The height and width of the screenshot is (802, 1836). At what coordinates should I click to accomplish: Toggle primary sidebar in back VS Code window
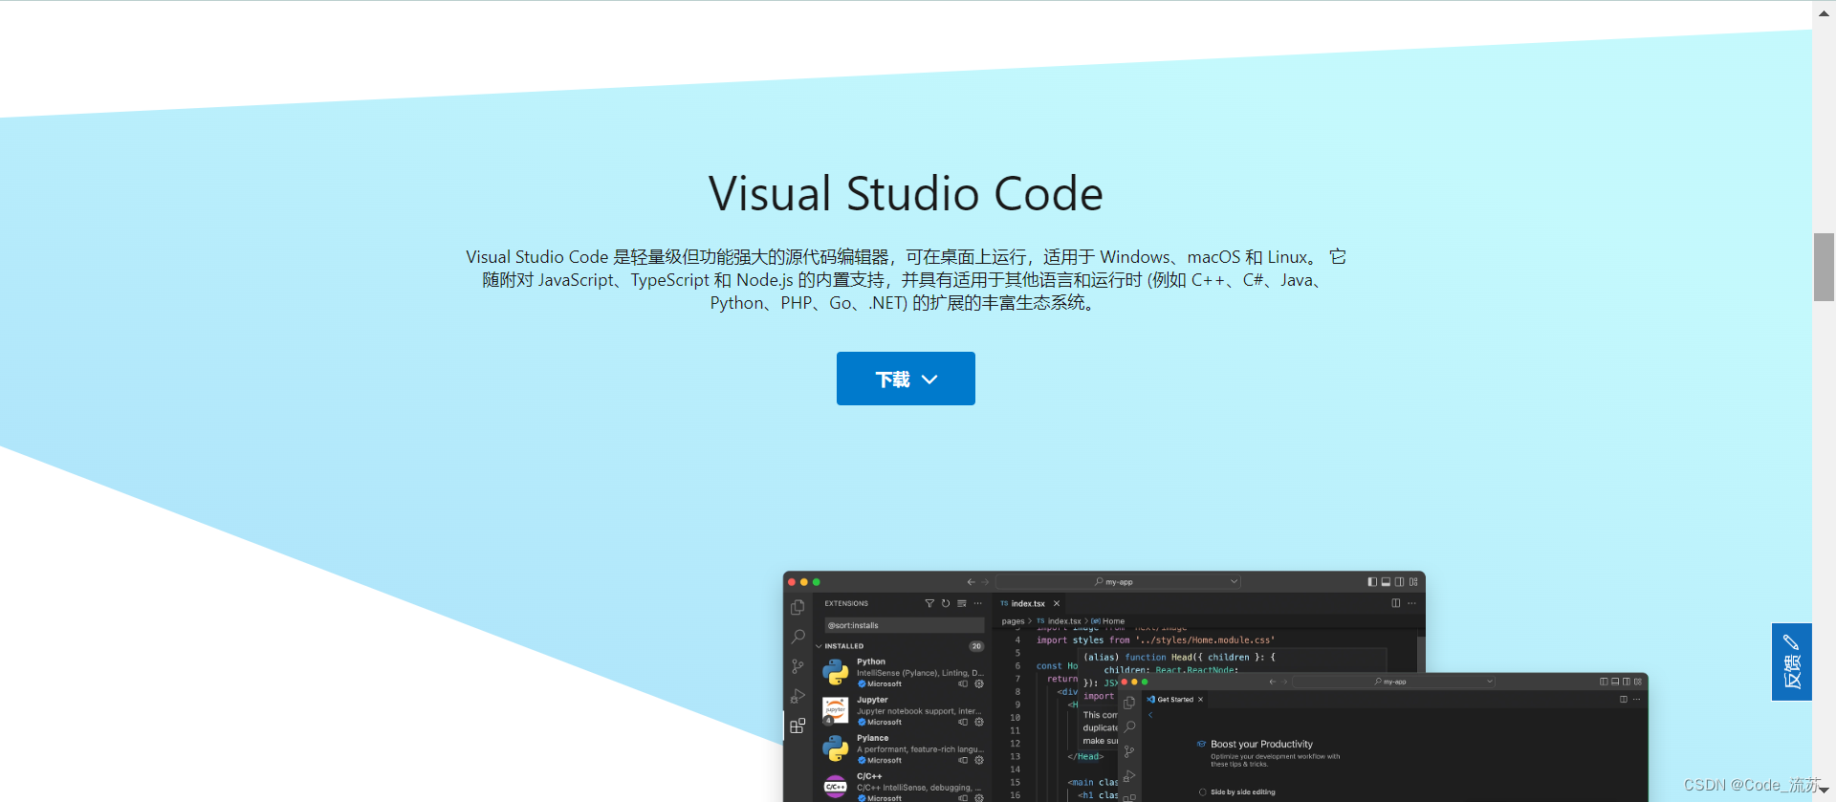click(1372, 581)
